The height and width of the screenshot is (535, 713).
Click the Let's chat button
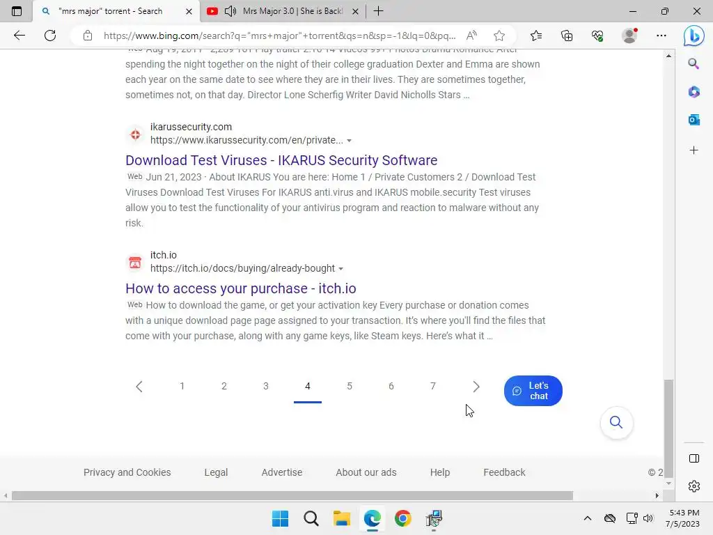click(533, 391)
